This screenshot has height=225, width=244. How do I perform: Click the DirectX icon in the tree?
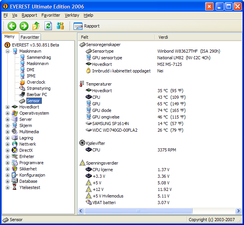[15, 150]
